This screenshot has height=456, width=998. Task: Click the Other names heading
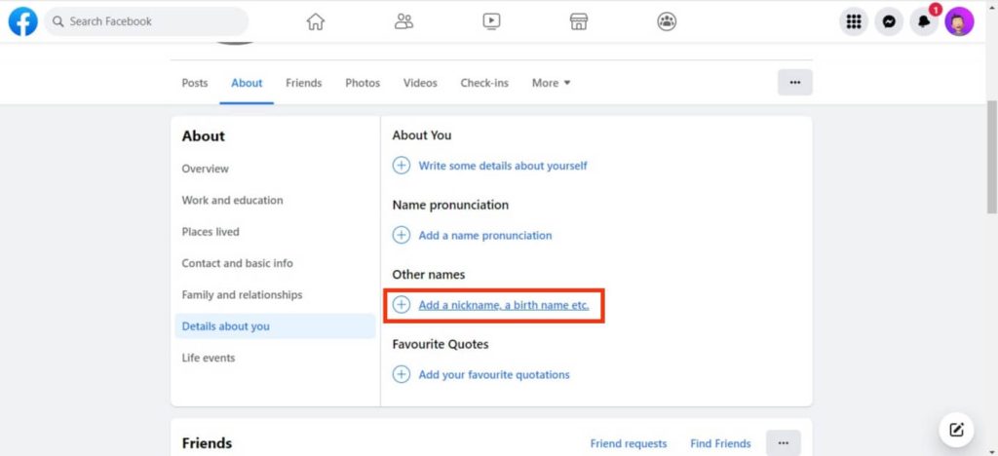click(429, 275)
